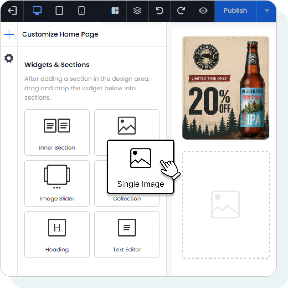Screen dimensions: 288x288
Task: Open the settings gear in sidebar
Action: [x=9, y=58]
